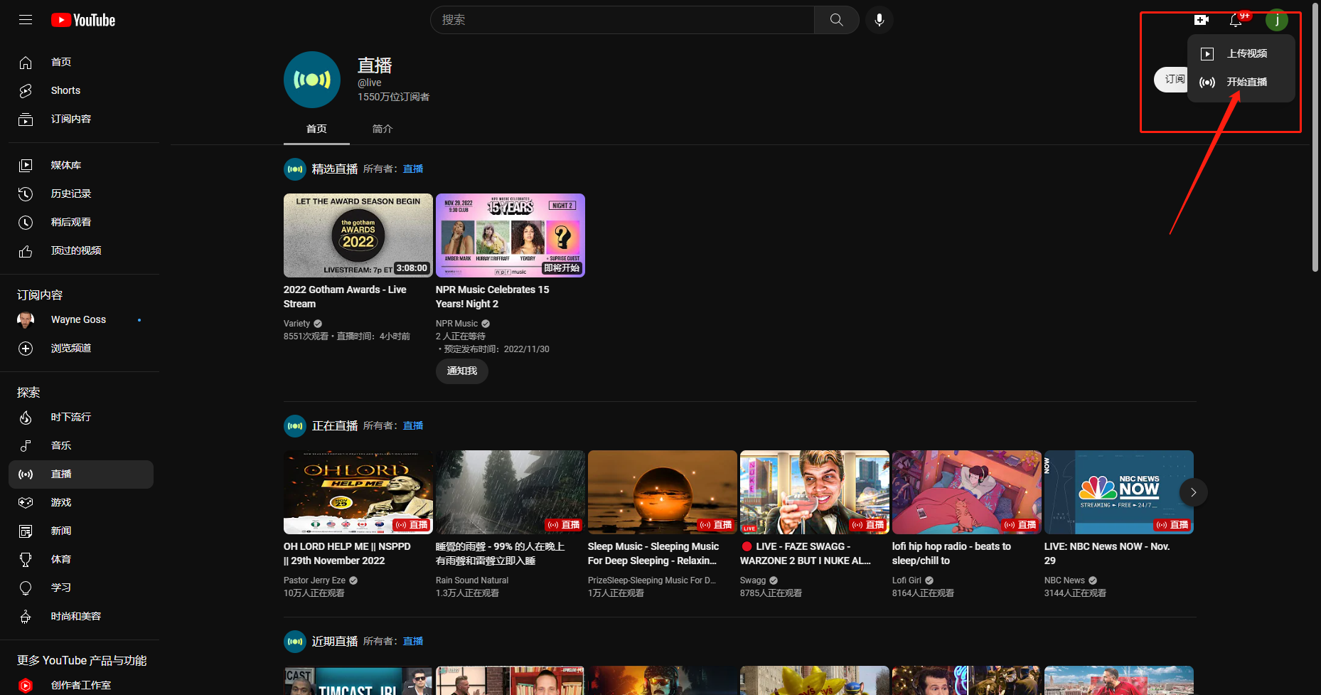Open NPR Music Celebrates 15 Years thumbnail
The width and height of the screenshot is (1321, 695).
[510, 235]
